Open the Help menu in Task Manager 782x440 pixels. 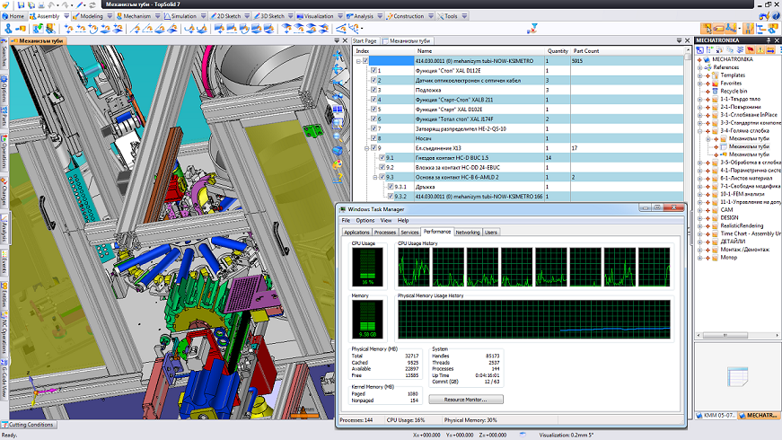point(403,220)
